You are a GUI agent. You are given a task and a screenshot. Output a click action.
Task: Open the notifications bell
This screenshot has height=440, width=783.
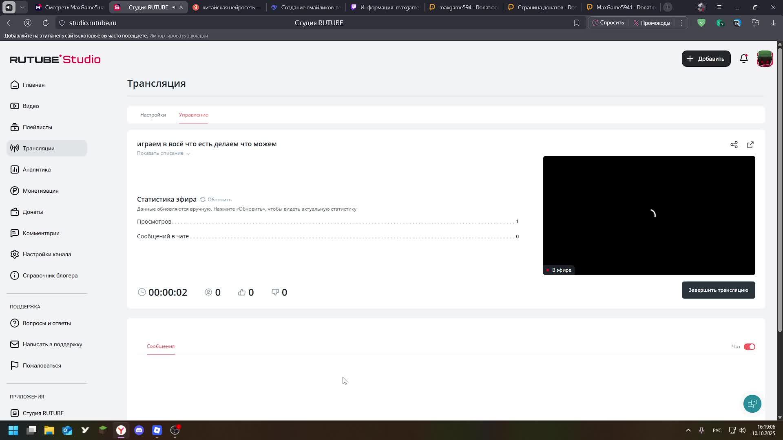pos(743,59)
